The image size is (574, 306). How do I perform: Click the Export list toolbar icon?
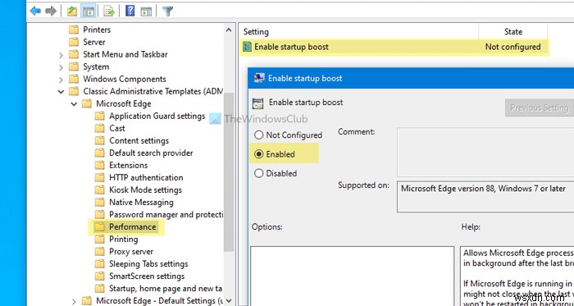pyautogui.click(x=109, y=11)
